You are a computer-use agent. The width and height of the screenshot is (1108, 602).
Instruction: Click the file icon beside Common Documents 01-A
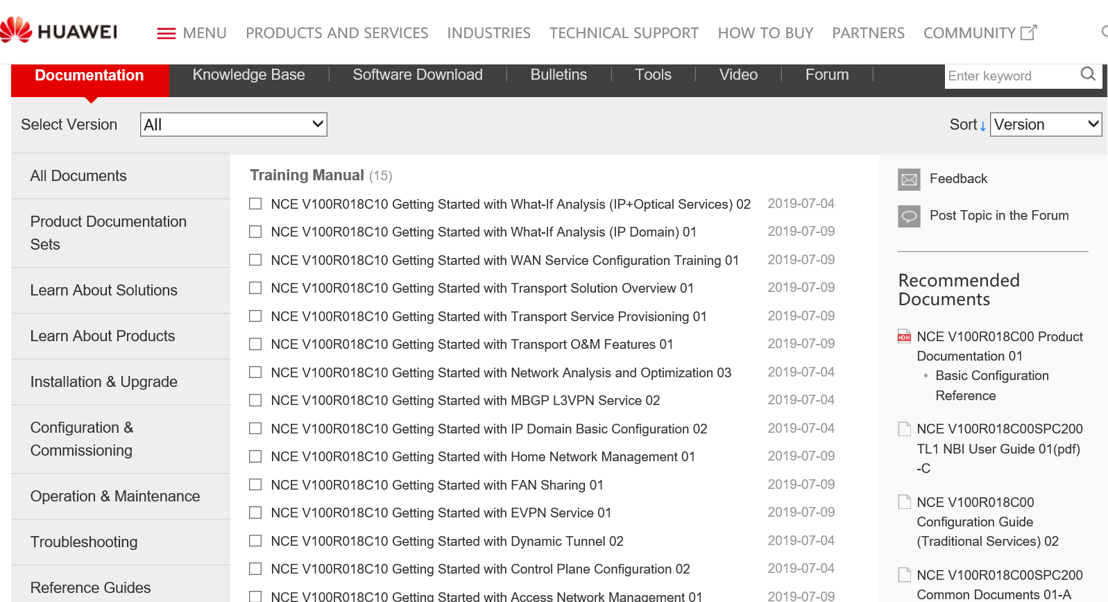[x=904, y=574]
